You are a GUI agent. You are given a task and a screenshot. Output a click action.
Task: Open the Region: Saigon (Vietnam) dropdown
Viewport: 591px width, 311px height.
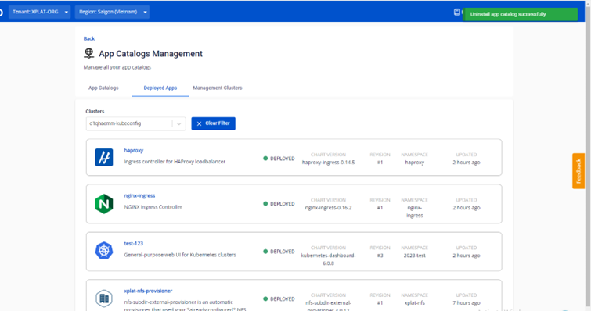(112, 12)
